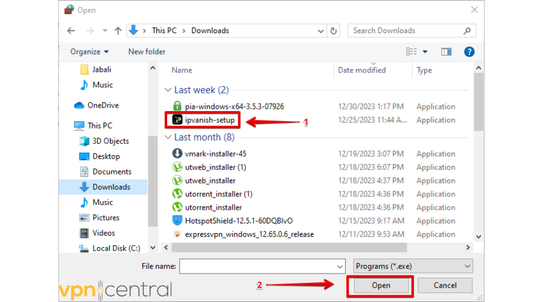The height and width of the screenshot is (302, 543).
Task: Collapse the Last week group
Action: 168,90
